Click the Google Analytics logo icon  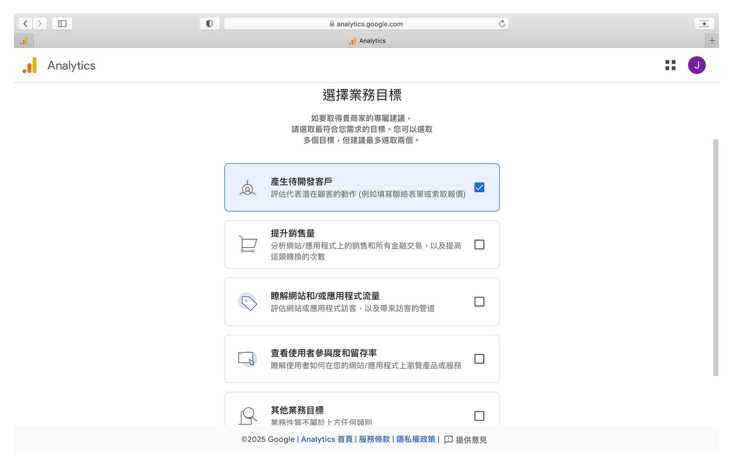coord(30,66)
